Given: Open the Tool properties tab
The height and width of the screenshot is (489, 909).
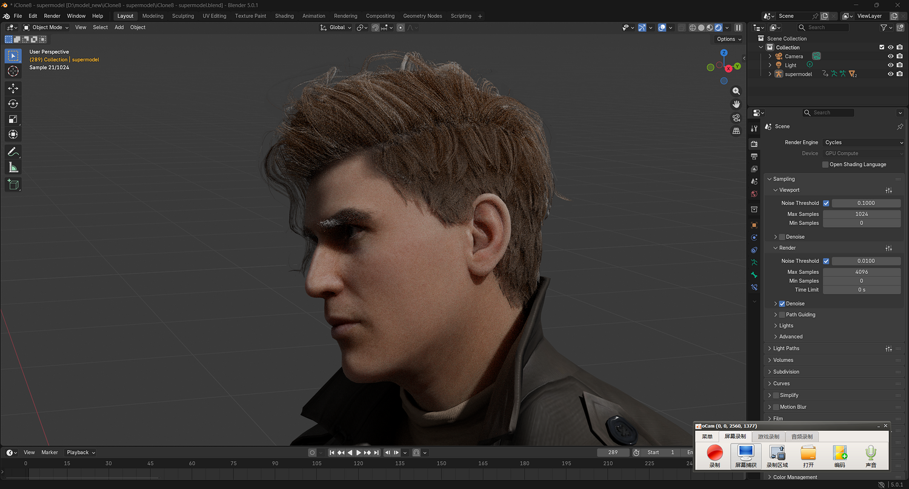Looking at the screenshot, I should (x=754, y=128).
